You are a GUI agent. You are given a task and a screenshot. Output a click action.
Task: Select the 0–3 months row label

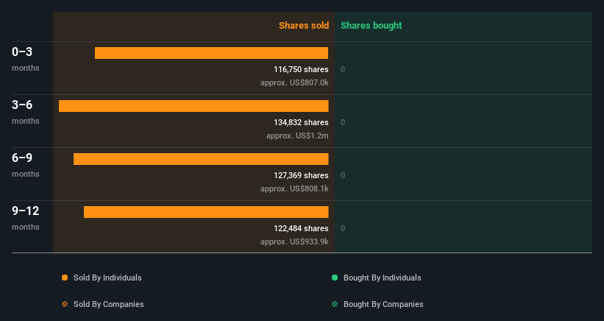pyautogui.click(x=26, y=59)
